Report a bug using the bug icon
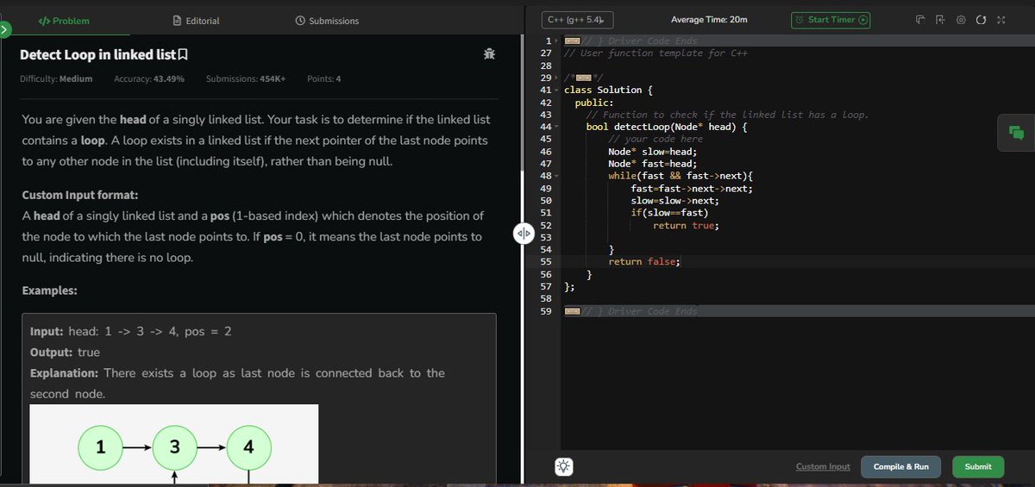This screenshot has height=487, width=1035. [x=490, y=54]
